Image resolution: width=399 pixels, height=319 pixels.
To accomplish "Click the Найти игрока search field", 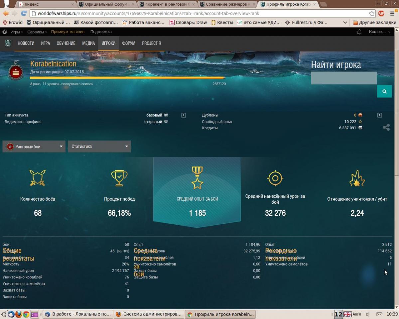I will 344,78.
